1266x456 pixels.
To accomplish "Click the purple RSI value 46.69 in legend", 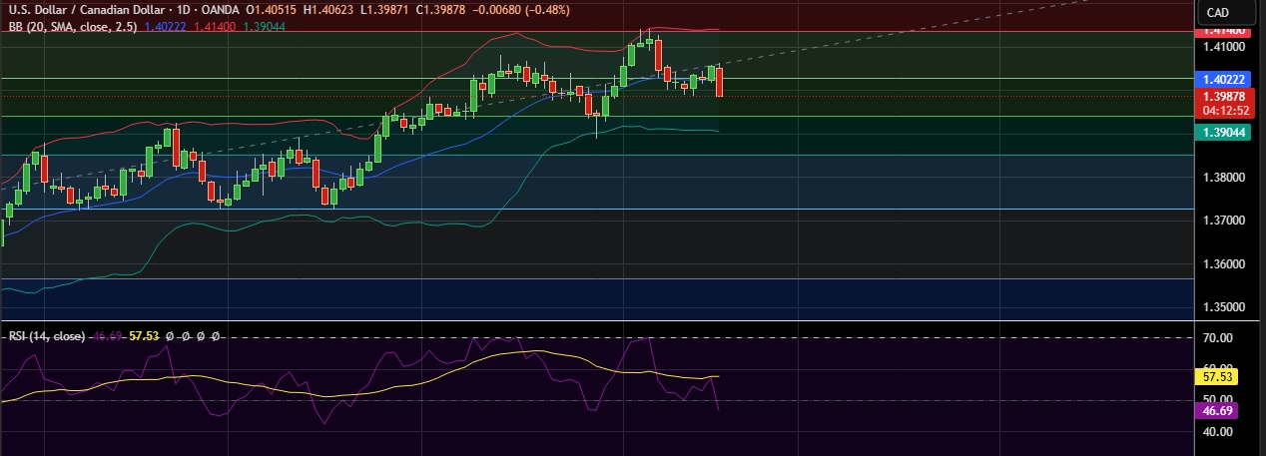I will [107, 336].
